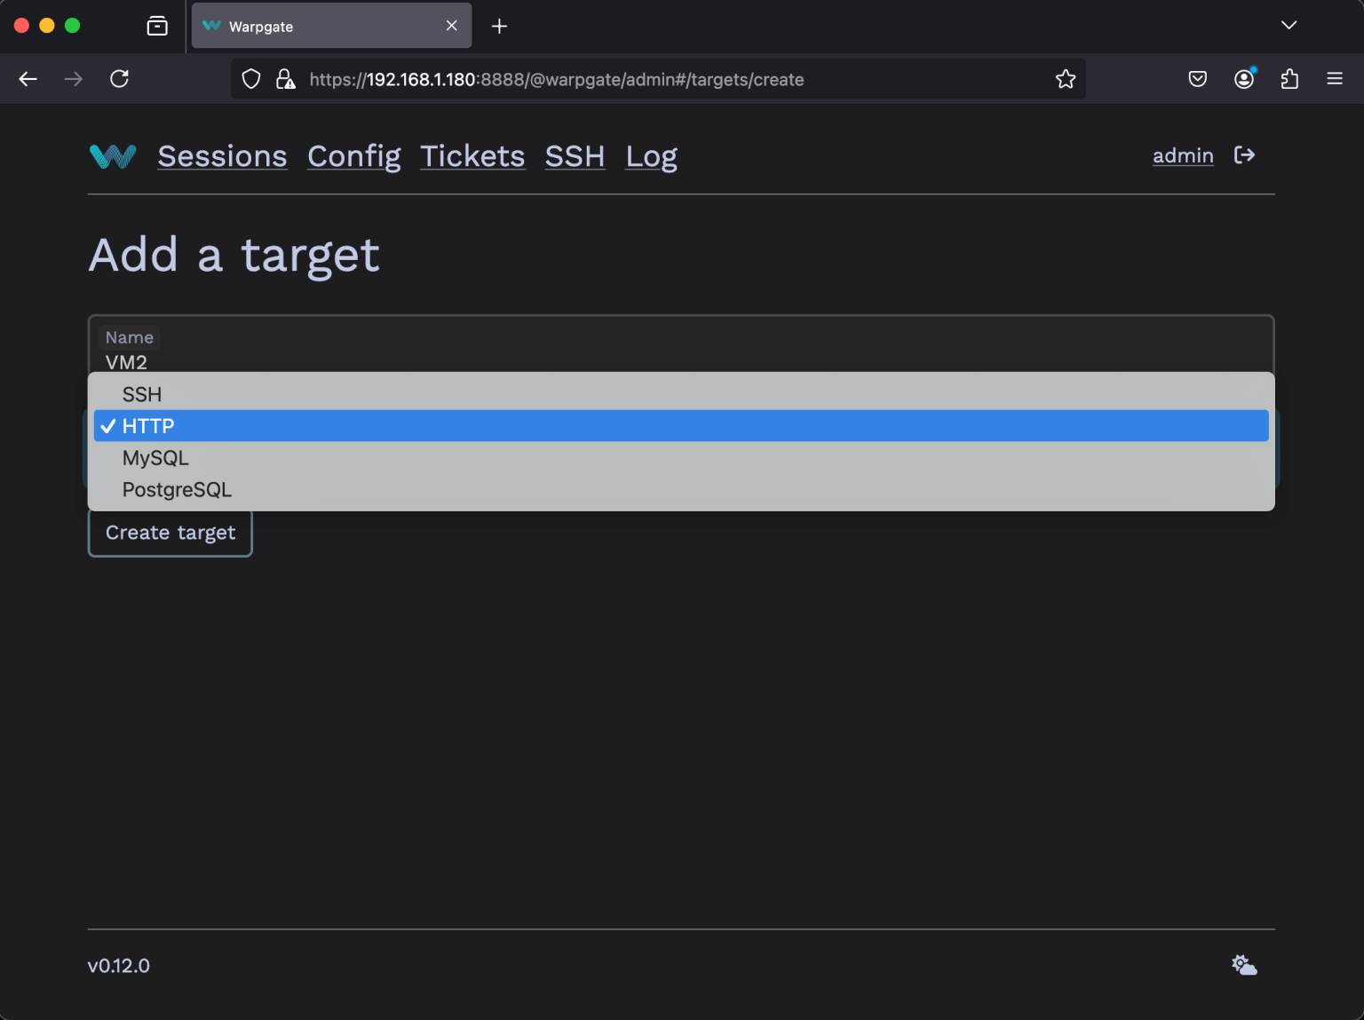
Task: Pick PostgreSQL in the target type list
Action: click(x=177, y=489)
